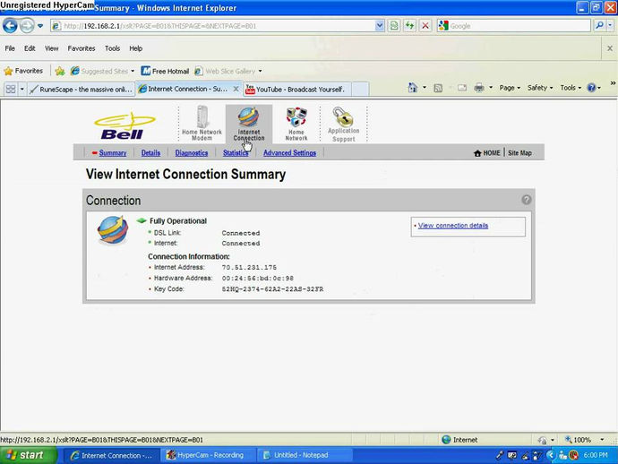This screenshot has height=464, width=618.
Task: Close the menu bar X button
Action: 610,48
